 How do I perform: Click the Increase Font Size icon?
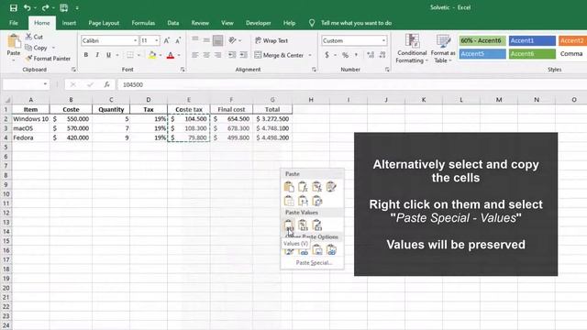point(167,40)
